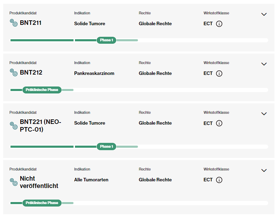Expand the BNT212 Pankreaskarzinom card
The image size is (278, 216).
coord(264,64)
